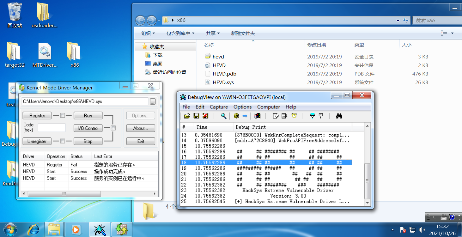Open the Help menu in DebugView
The width and height of the screenshot is (462, 237).
pyautogui.click(x=291, y=107)
